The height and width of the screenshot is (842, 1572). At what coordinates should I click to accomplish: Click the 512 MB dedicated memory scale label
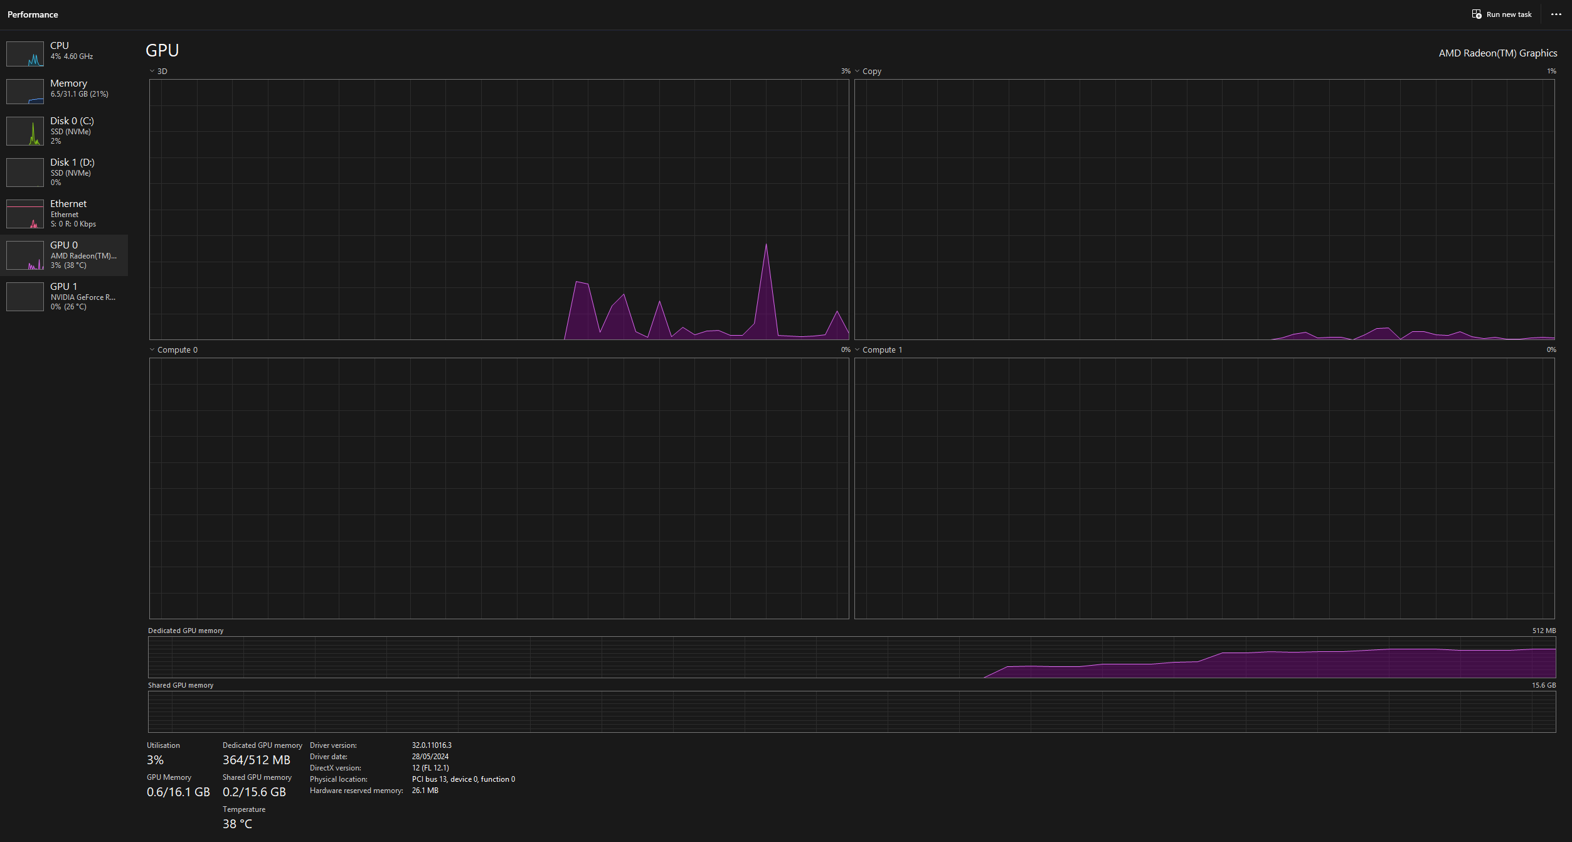(x=1544, y=631)
